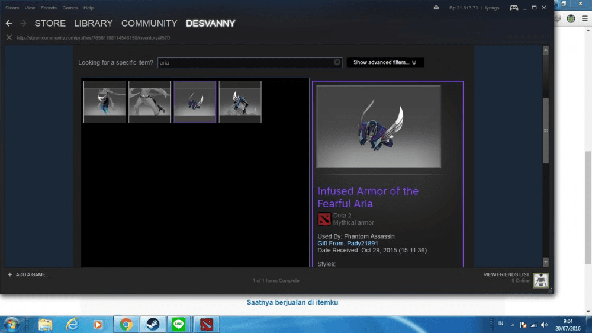Switch to Google Chrome in taskbar

[x=126, y=324]
